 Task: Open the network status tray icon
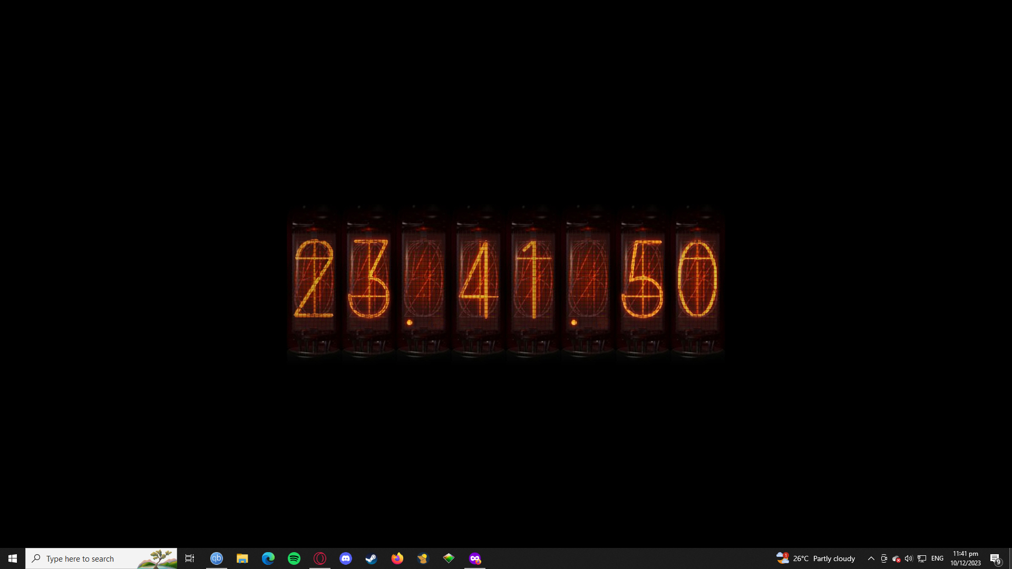tap(922, 558)
